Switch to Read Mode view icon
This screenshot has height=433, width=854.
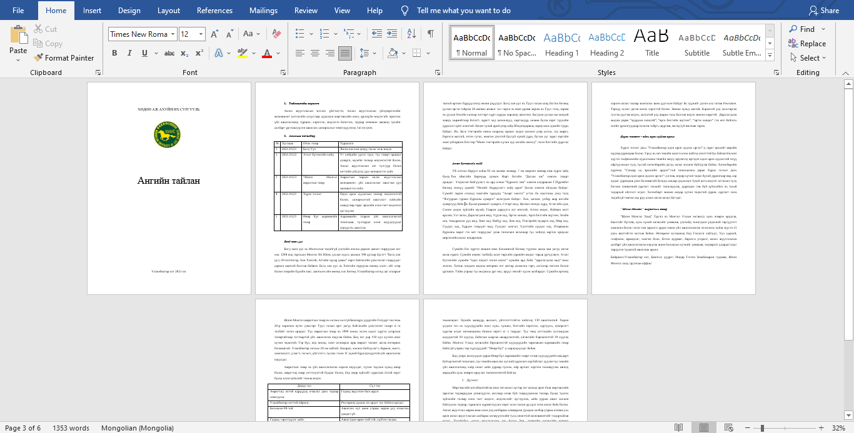tap(679, 428)
